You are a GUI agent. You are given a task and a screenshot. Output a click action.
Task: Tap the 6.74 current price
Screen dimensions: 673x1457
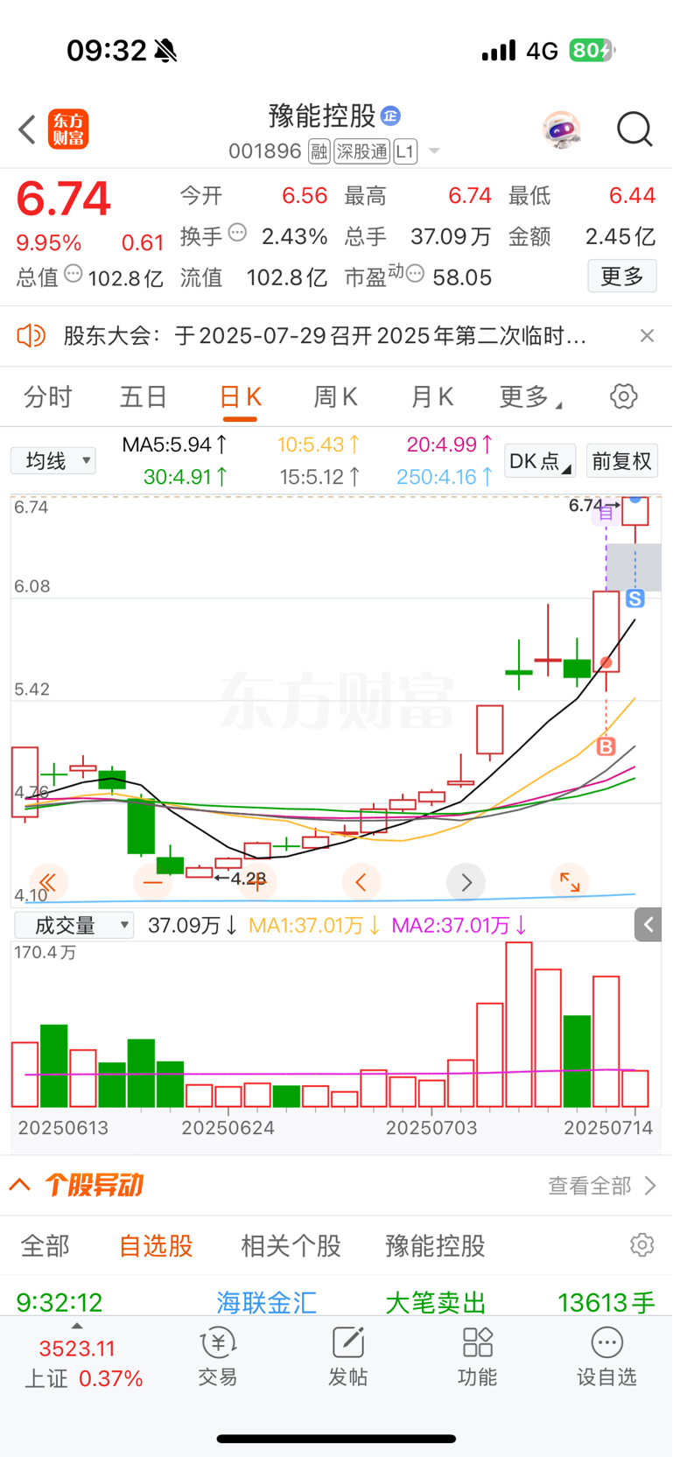[64, 199]
